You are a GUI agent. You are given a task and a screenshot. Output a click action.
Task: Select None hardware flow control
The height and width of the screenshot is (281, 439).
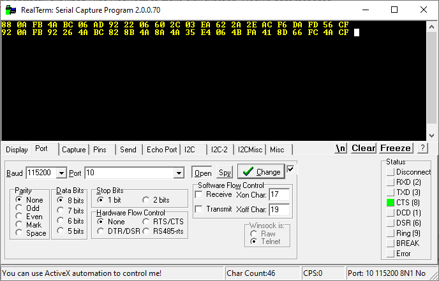tap(111, 222)
